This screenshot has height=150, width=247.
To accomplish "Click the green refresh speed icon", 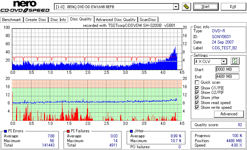I will pyautogui.click(x=235, y=61).
